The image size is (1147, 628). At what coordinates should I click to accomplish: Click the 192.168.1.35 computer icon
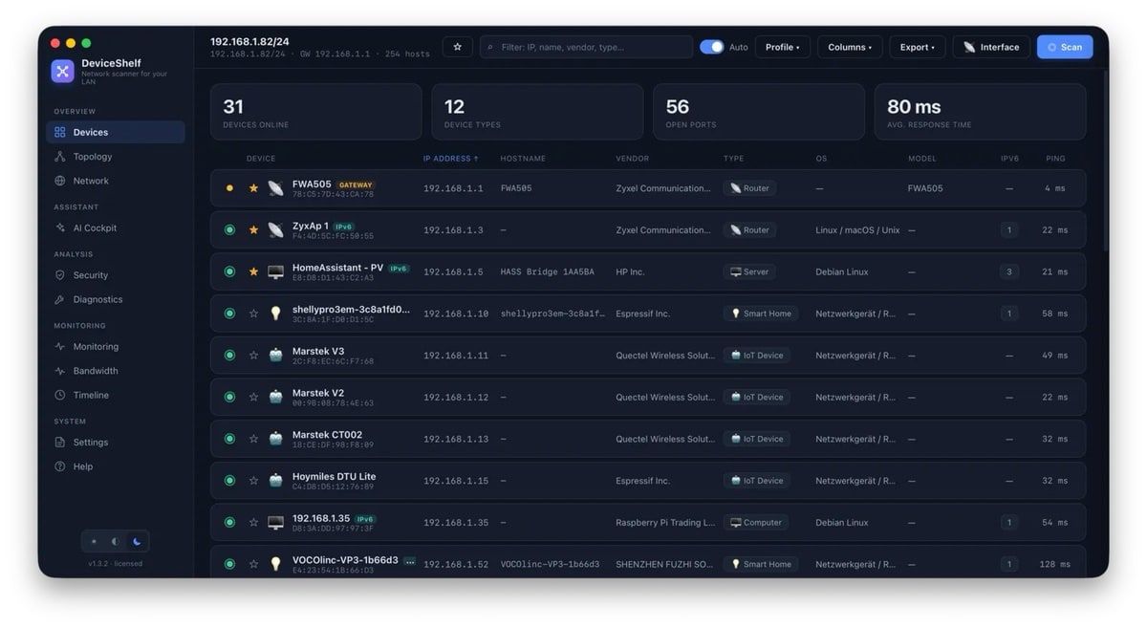pyautogui.click(x=275, y=523)
